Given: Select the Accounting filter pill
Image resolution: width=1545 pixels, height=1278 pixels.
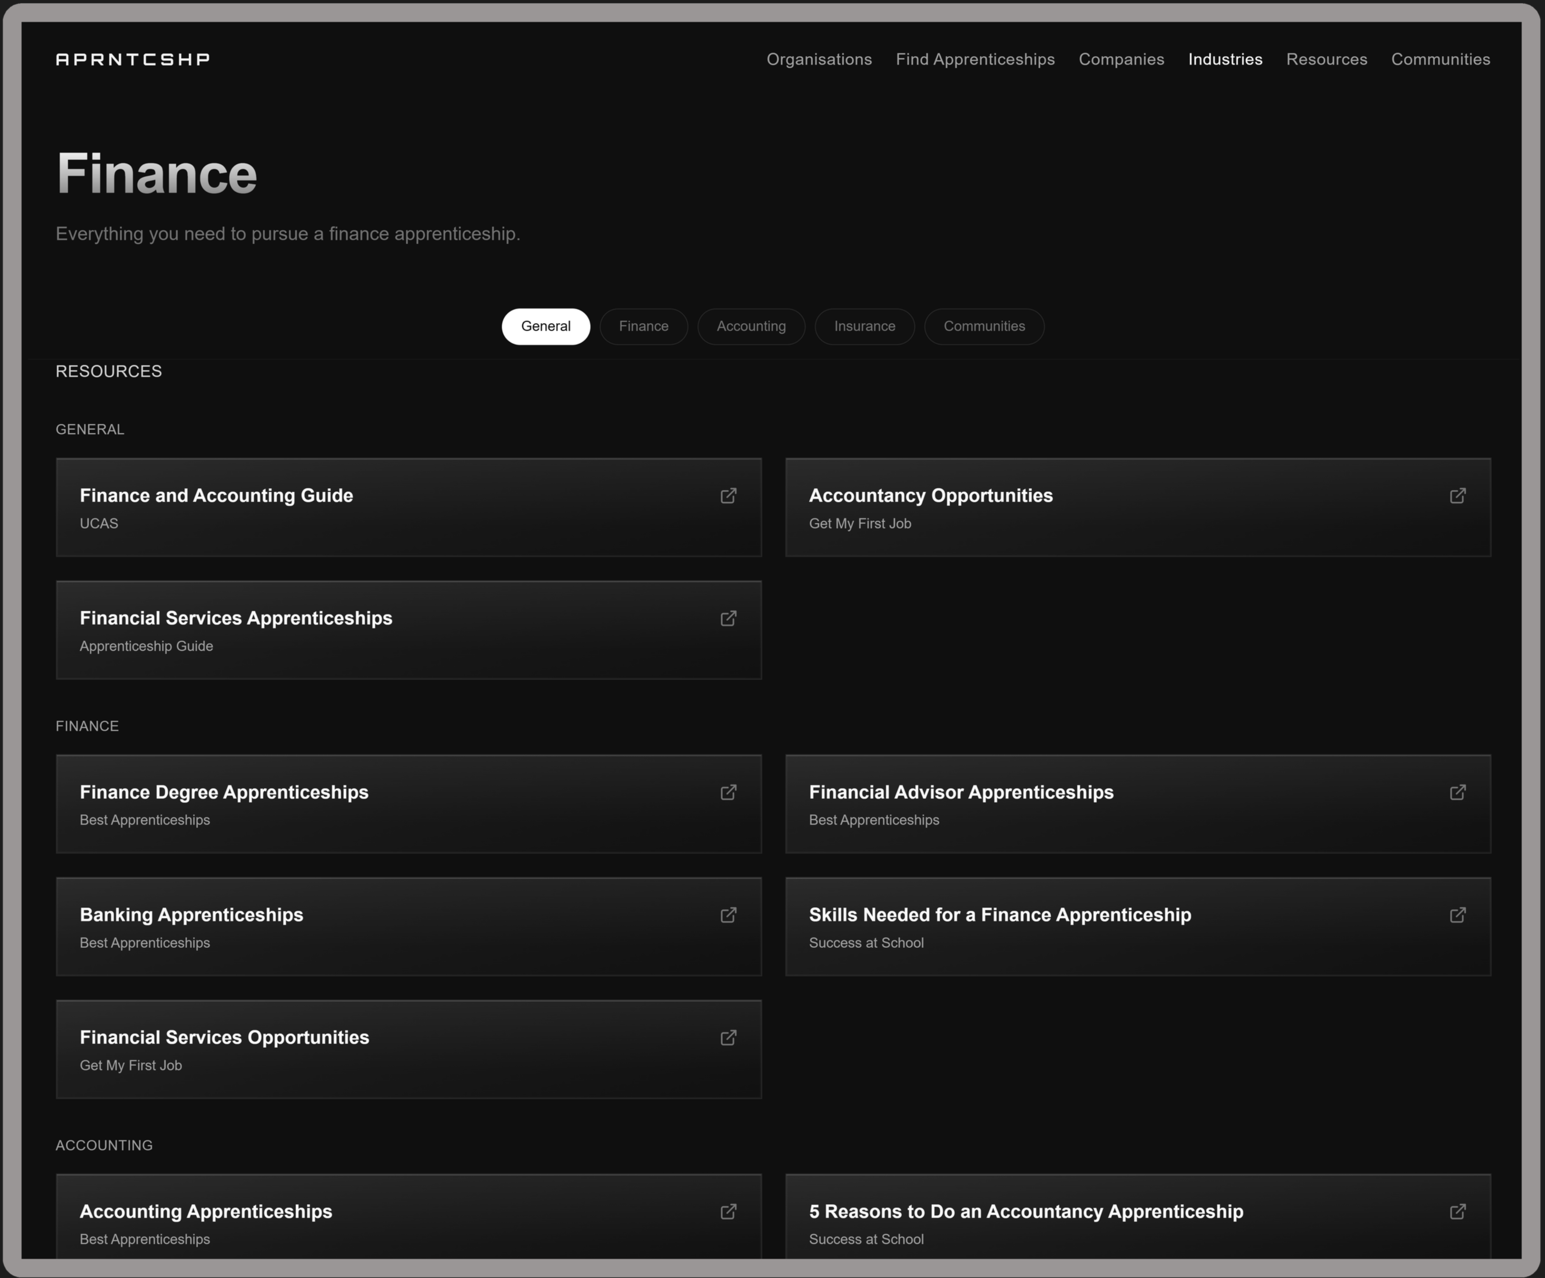Looking at the screenshot, I should [x=750, y=327].
